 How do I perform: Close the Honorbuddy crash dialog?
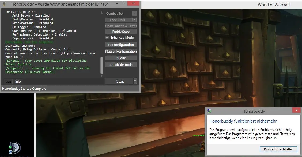pyautogui.click(x=296, y=110)
